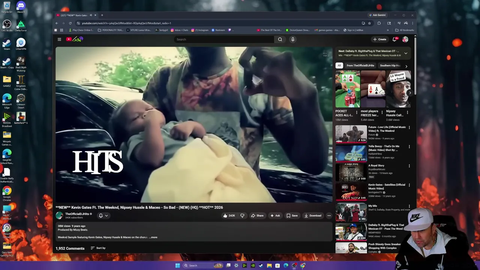The width and height of the screenshot is (480, 270).
Task: Open the YouTube hamburger guide menu
Action: click(59, 39)
